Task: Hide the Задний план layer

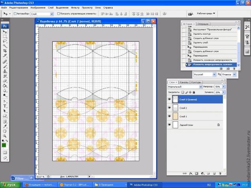Action: pyautogui.click(x=169, y=125)
